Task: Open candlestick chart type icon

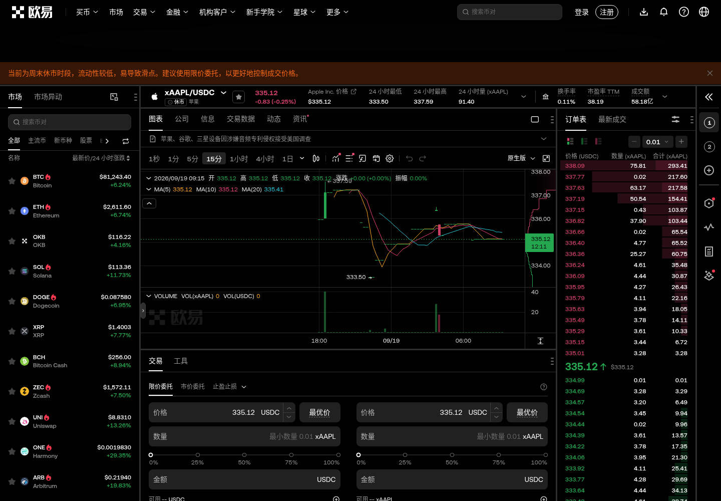Action: pos(316,158)
